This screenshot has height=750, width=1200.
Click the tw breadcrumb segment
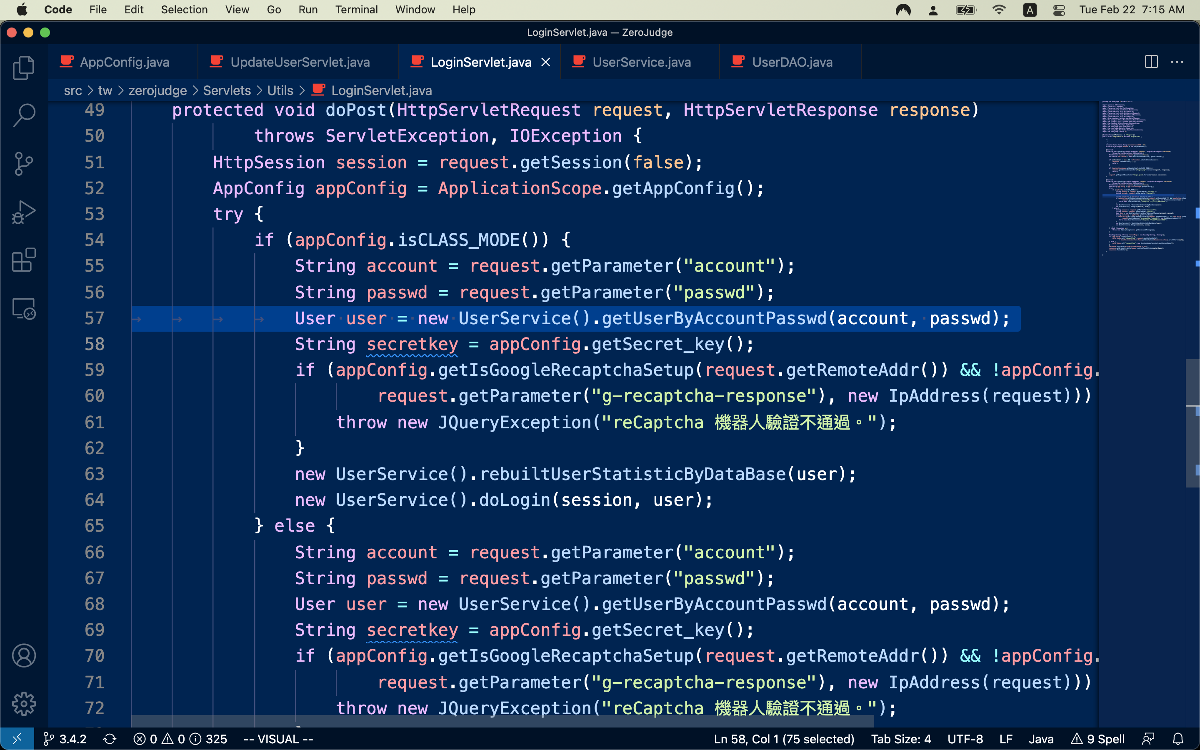(105, 90)
